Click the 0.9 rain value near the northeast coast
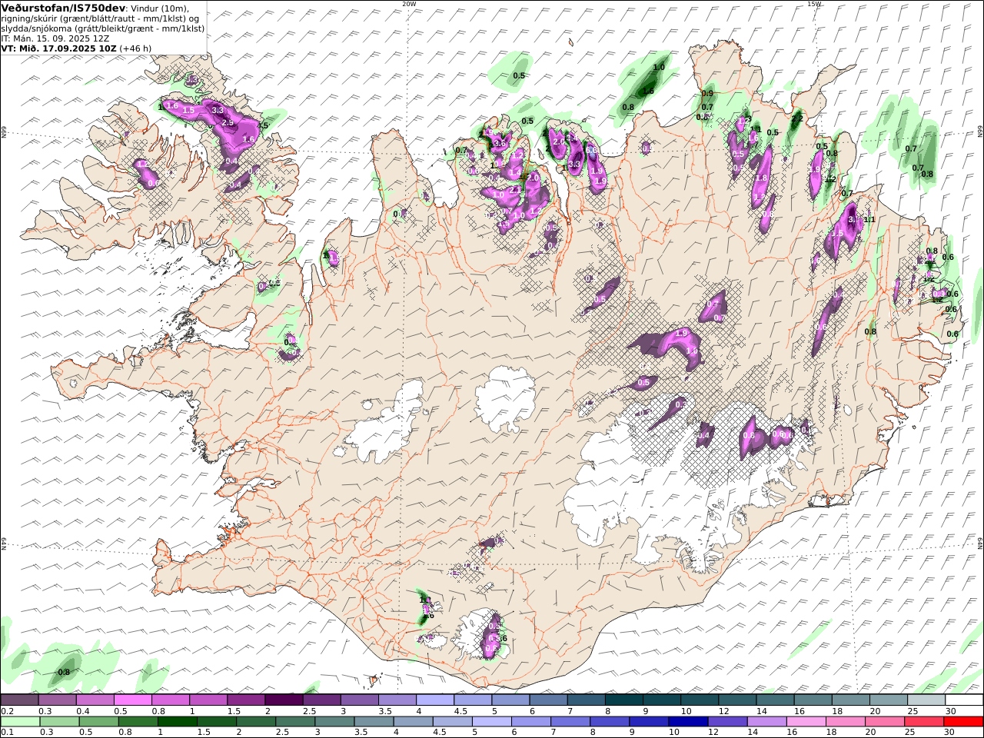 click(707, 94)
